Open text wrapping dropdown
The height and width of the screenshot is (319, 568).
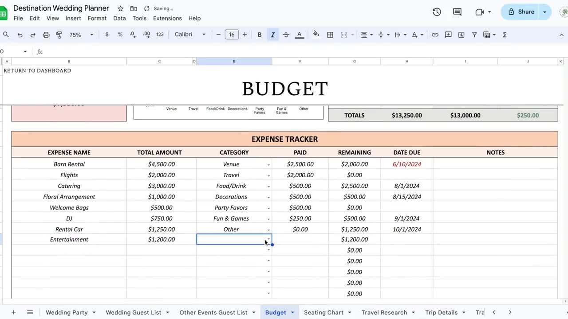point(400,35)
